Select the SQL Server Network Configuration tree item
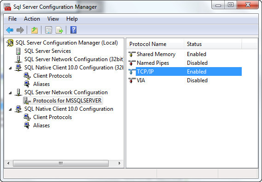Screen dimensions: 262x182 pos(66,92)
